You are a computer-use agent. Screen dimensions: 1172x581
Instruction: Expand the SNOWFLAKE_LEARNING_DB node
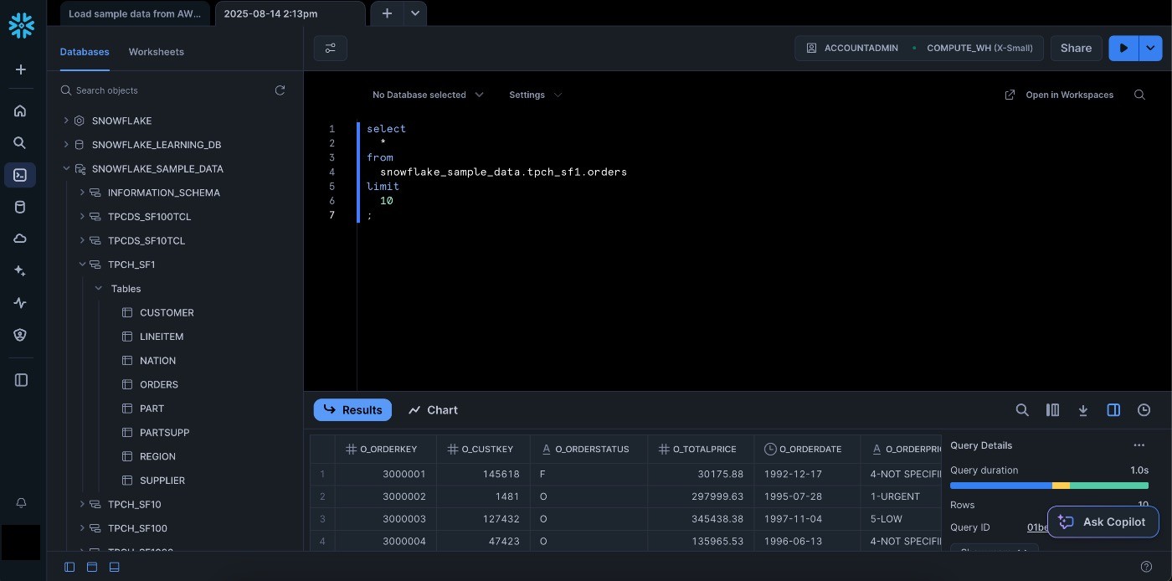point(66,145)
